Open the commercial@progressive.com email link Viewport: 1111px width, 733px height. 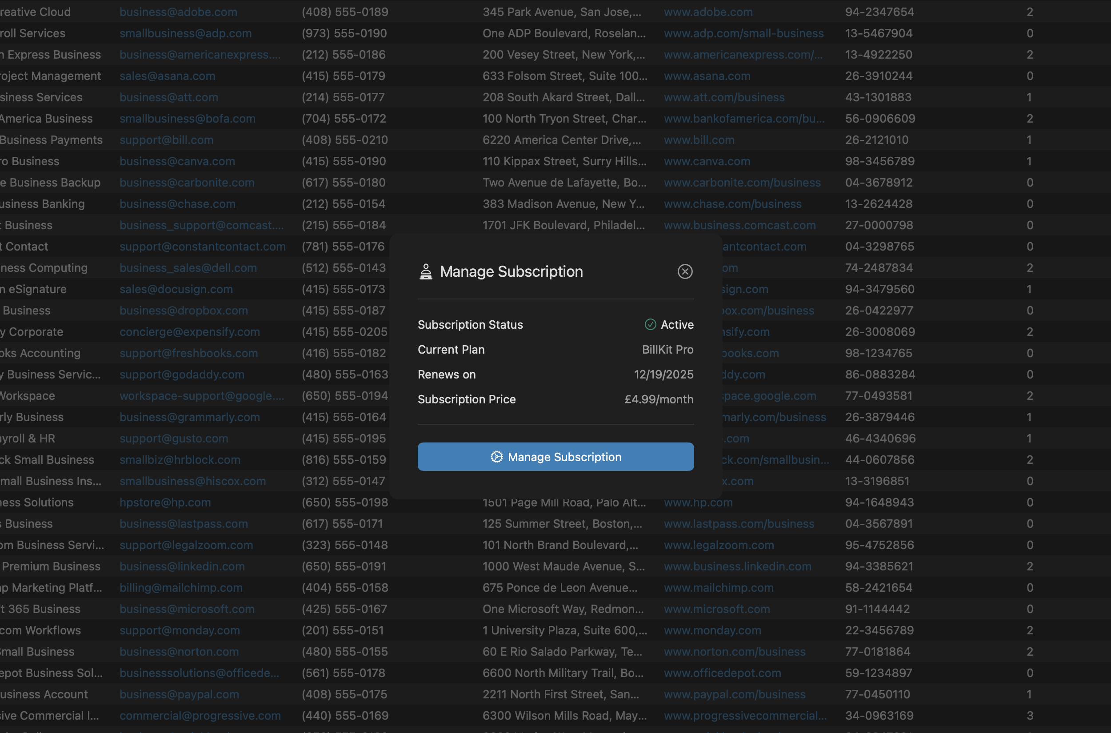200,715
